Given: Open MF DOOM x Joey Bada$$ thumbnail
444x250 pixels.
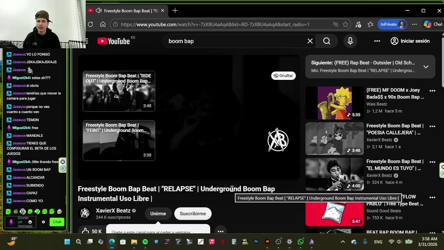Looking at the screenshot, I should (334, 103).
